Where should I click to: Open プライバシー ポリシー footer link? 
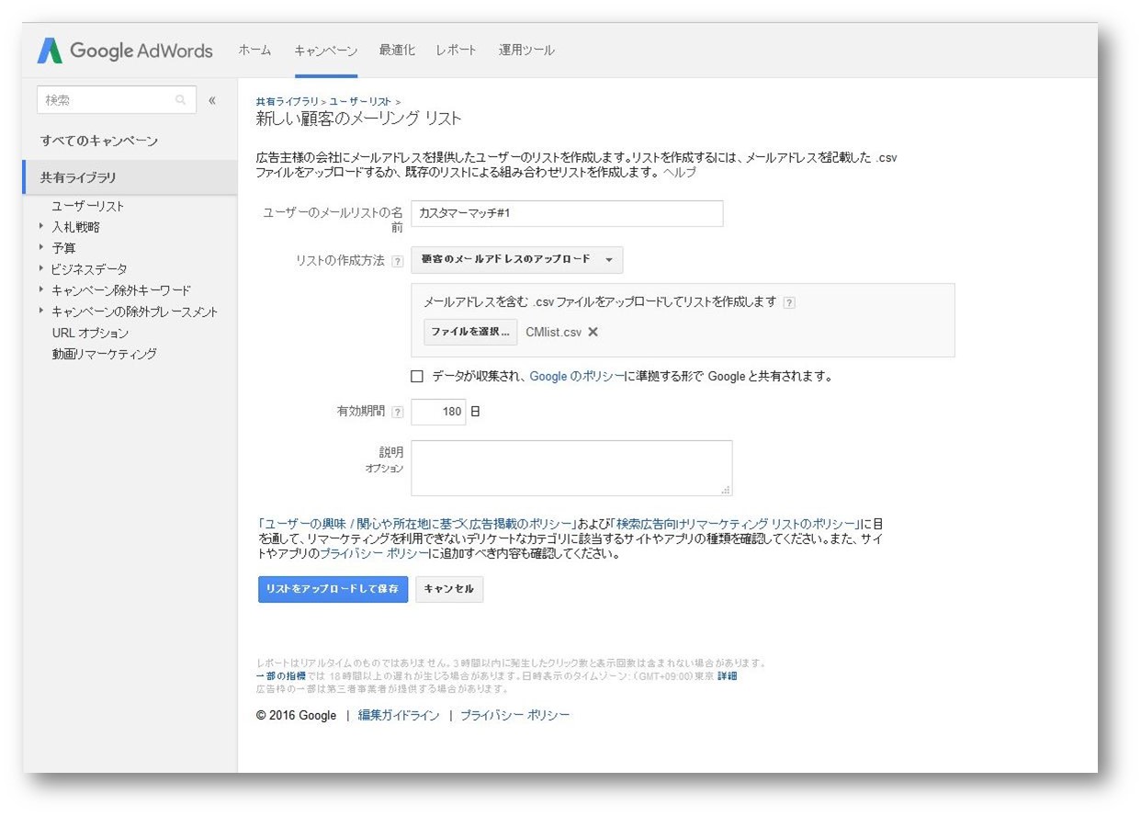coord(514,715)
